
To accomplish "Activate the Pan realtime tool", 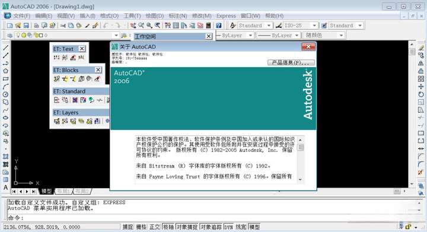I will point(133,26).
